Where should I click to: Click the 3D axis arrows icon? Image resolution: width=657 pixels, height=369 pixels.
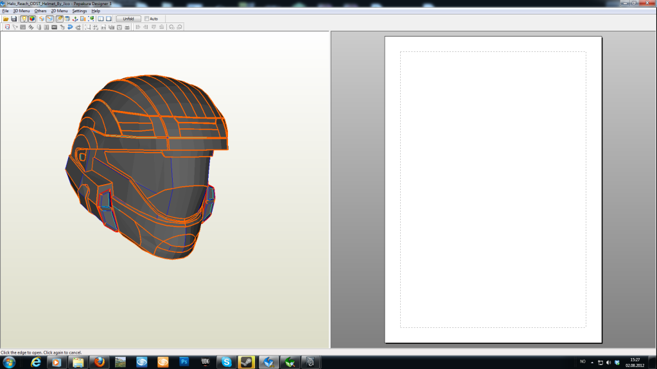click(x=75, y=19)
